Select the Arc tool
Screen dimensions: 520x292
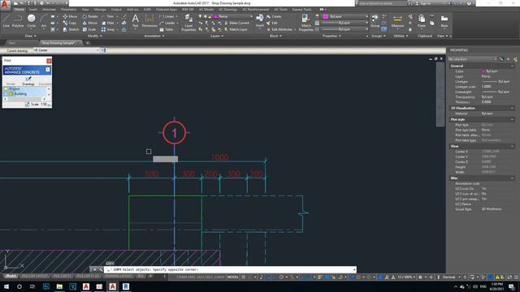pos(43,21)
